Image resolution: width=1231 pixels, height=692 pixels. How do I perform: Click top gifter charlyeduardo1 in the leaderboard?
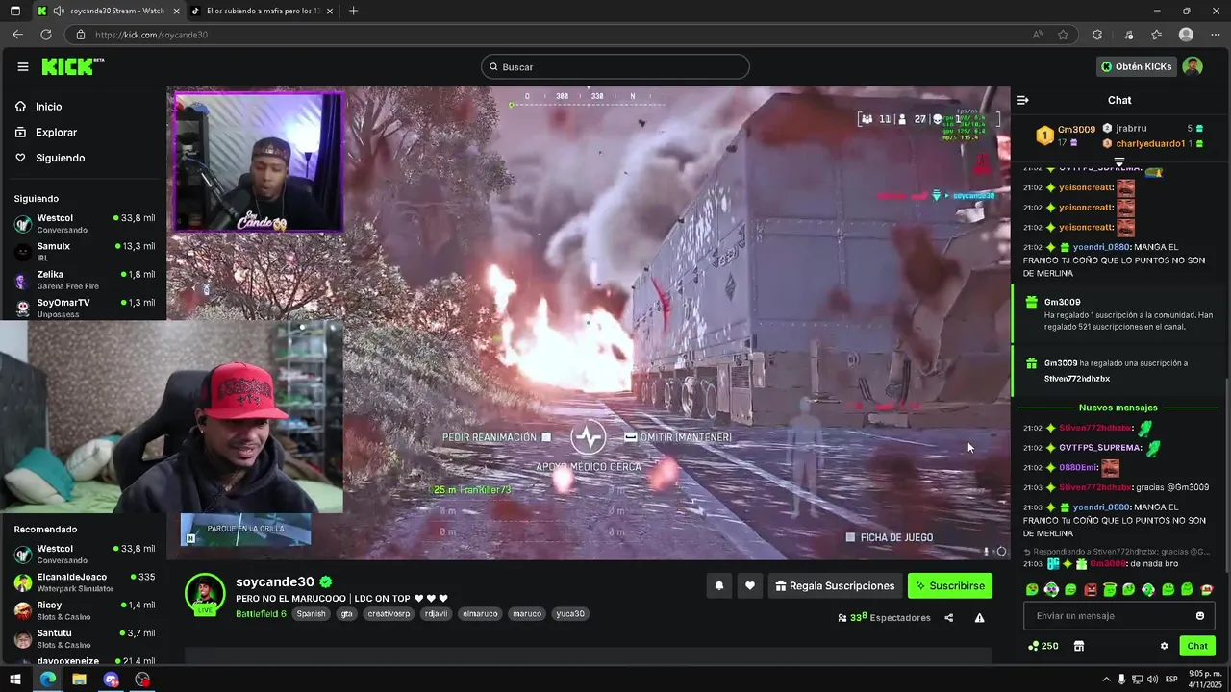1150,143
